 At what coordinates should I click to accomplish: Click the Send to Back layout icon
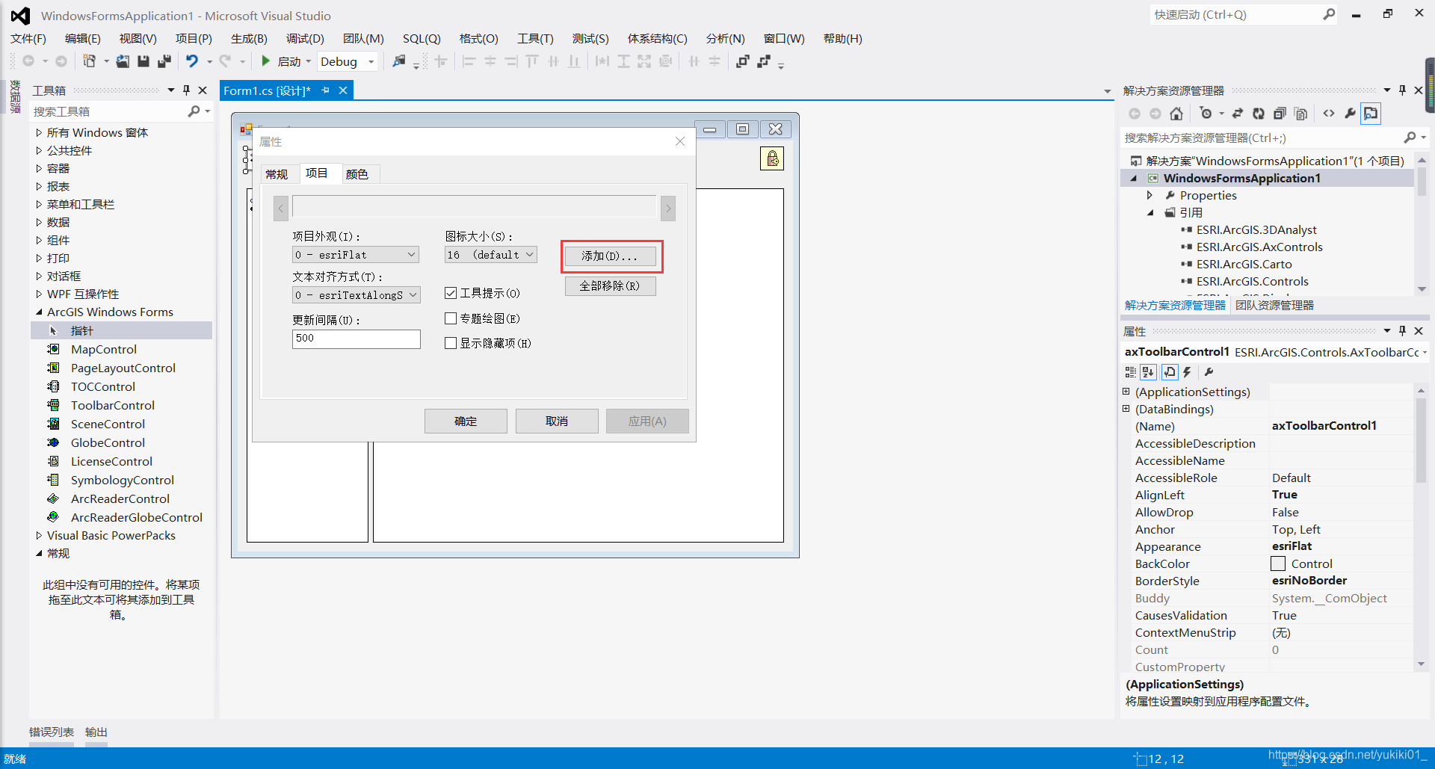(x=763, y=61)
